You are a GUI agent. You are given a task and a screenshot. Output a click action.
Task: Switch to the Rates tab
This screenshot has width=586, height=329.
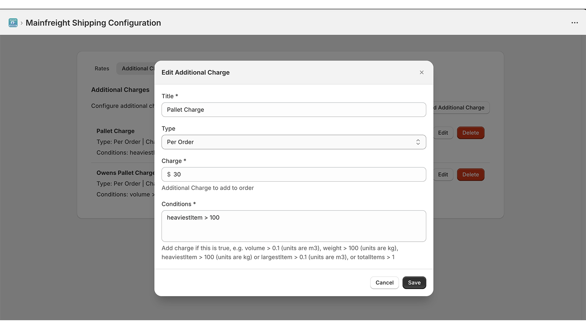tap(101, 68)
